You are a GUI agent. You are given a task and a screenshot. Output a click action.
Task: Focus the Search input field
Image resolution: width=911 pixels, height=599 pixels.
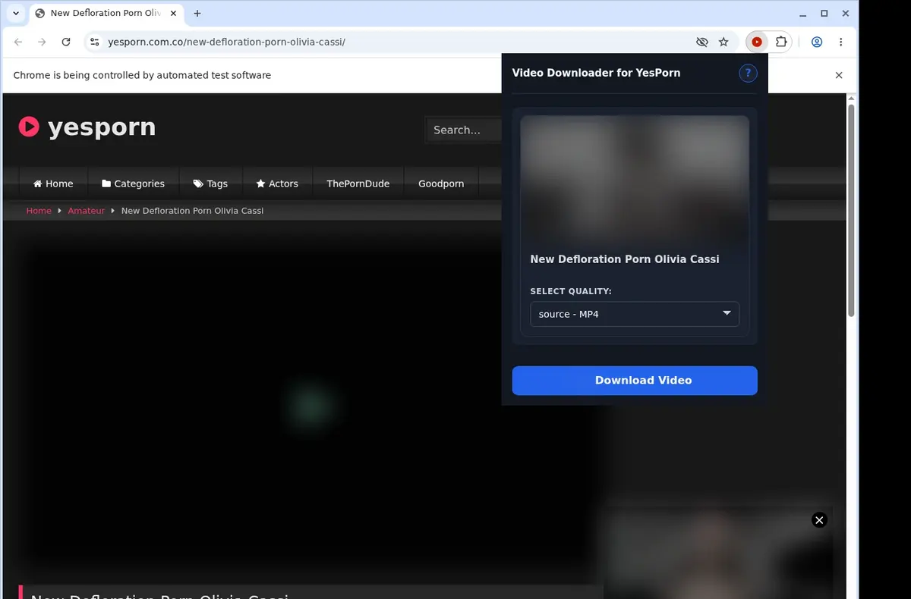(x=463, y=130)
